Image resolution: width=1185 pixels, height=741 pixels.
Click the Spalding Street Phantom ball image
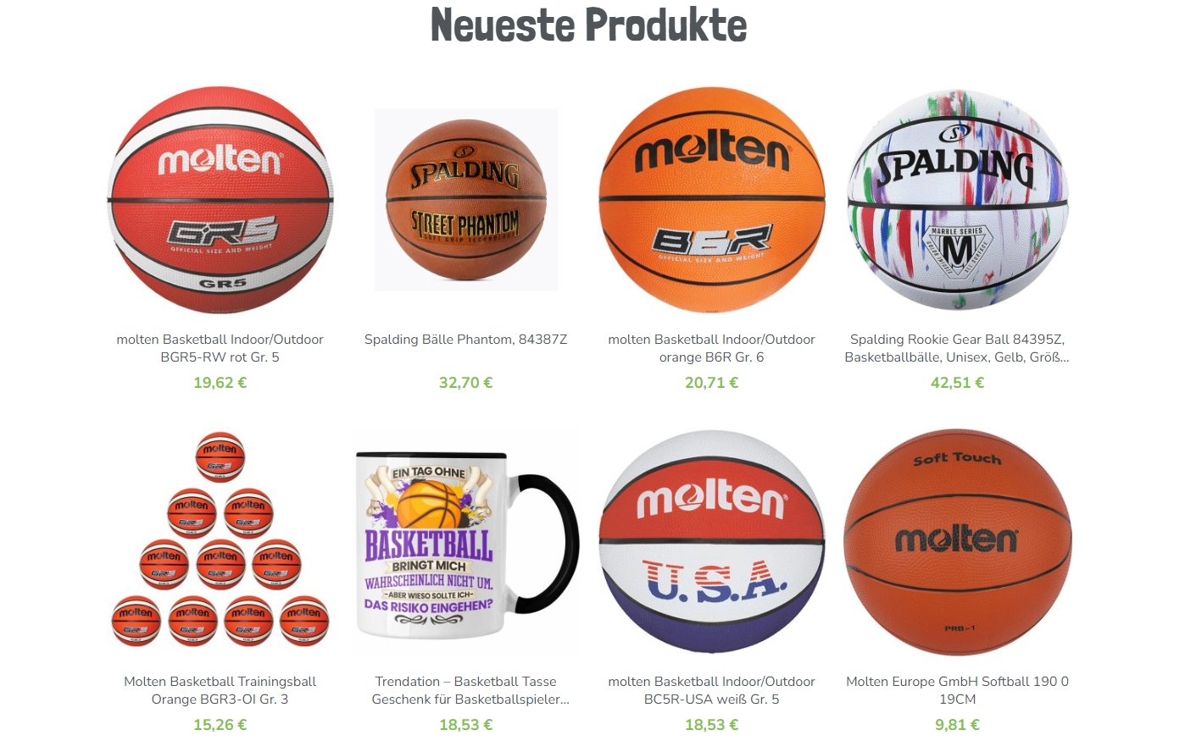pyautogui.click(x=466, y=200)
